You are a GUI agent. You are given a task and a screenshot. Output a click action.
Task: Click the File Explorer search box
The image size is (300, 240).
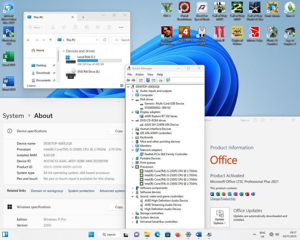(121, 40)
